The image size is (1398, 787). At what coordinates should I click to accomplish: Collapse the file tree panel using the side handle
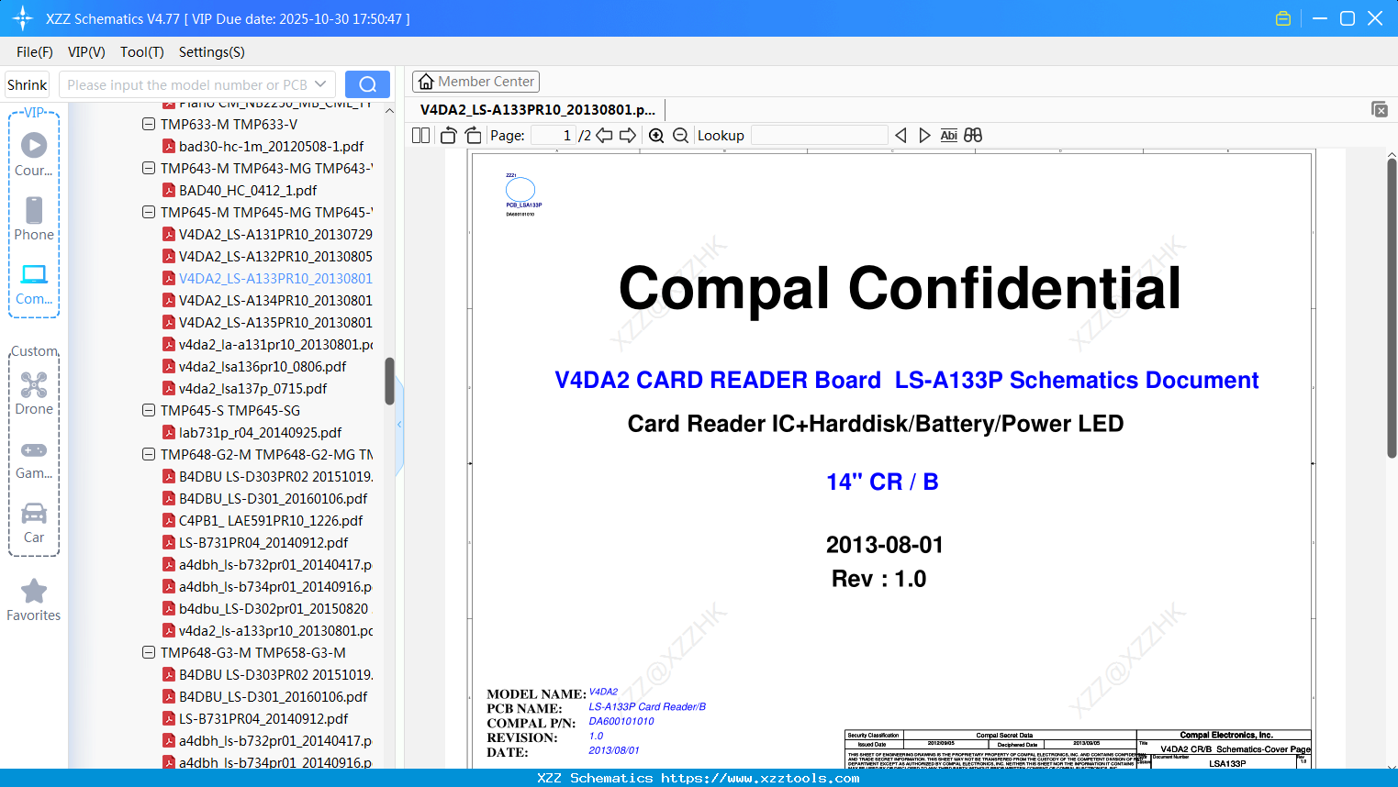click(399, 425)
